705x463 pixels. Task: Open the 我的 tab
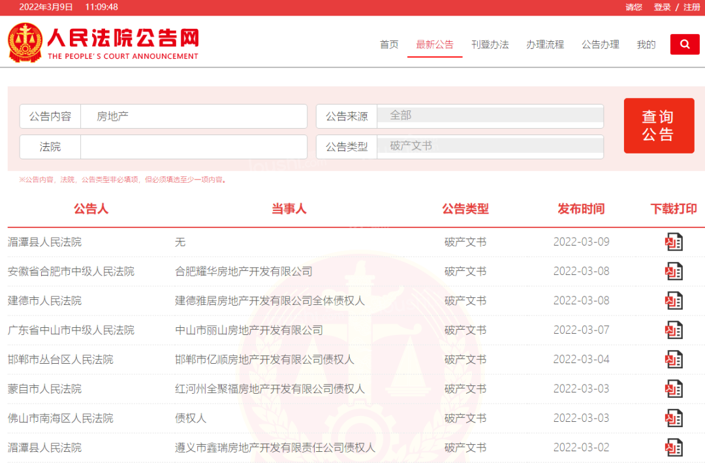(x=646, y=44)
